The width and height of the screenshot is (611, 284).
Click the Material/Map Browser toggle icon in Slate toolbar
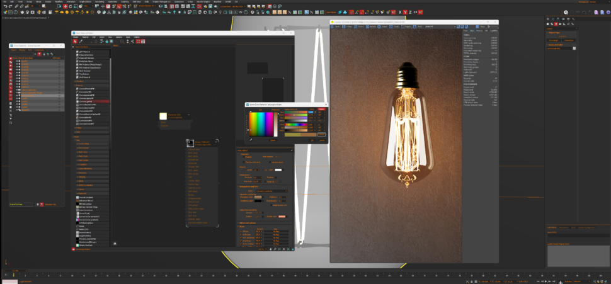click(x=139, y=42)
